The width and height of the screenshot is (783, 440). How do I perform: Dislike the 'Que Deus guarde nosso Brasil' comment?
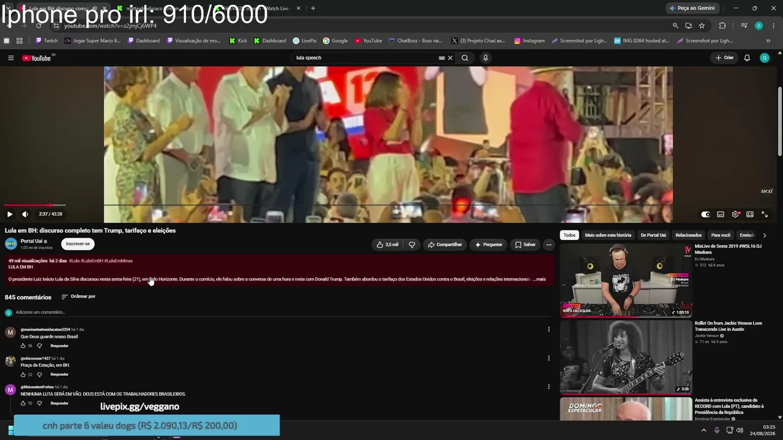click(39, 346)
